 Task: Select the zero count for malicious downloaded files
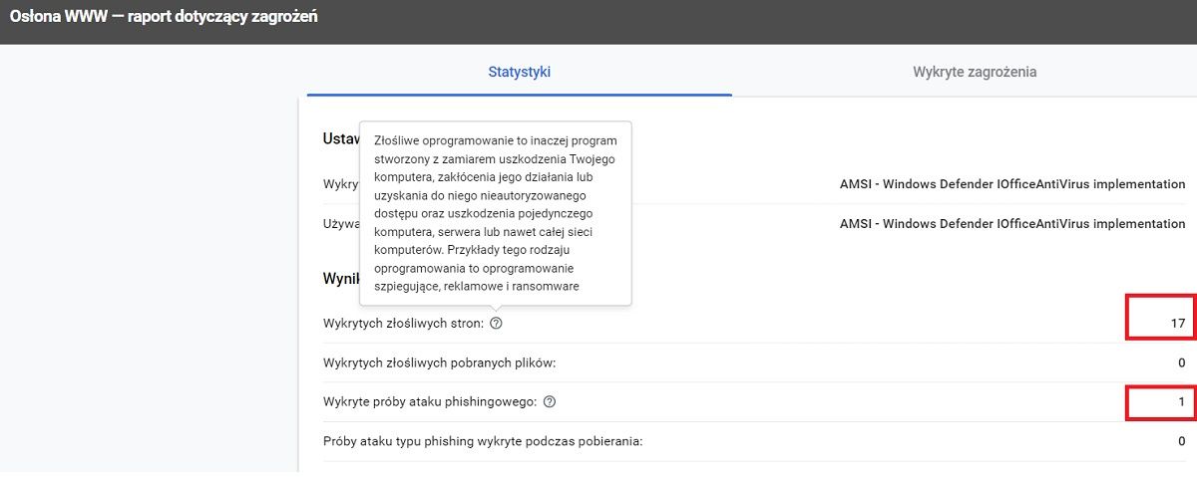pos(1181,362)
